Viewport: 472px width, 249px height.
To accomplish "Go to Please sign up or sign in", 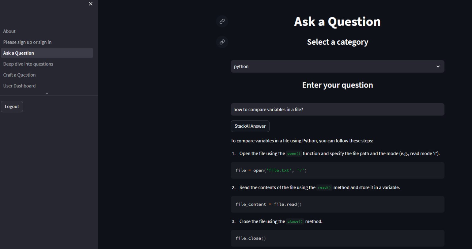I will (x=27, y=42).
